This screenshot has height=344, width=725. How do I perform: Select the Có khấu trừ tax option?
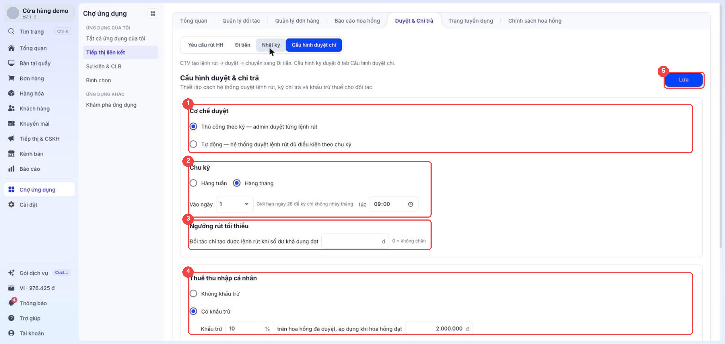pos(193,311)
